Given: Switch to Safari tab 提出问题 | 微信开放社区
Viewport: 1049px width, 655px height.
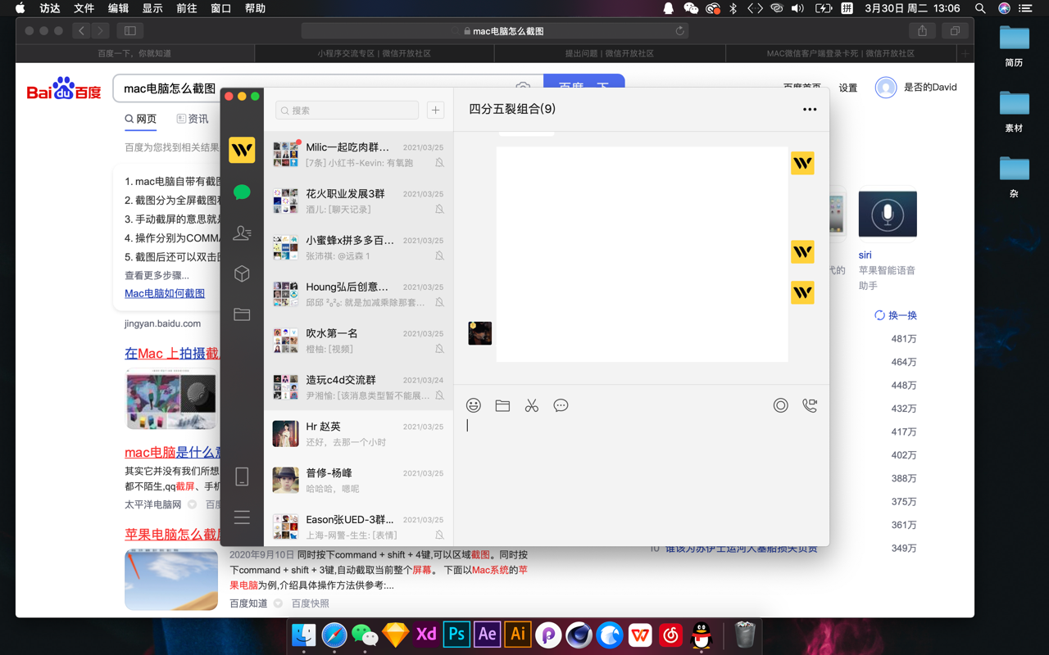Looking at the screenshot, I should point(610,53).
